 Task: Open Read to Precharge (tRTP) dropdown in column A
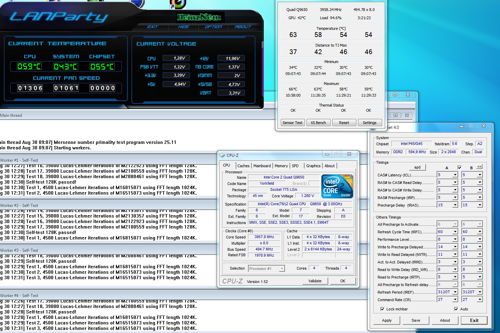click(x=455, y=277)
